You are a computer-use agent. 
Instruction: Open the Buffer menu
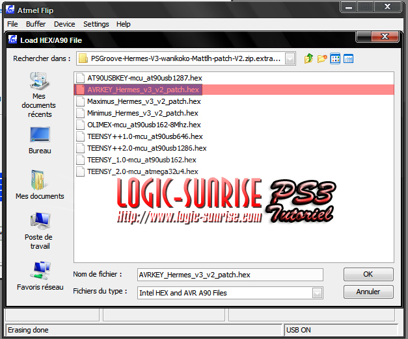(x=36, y=24)
